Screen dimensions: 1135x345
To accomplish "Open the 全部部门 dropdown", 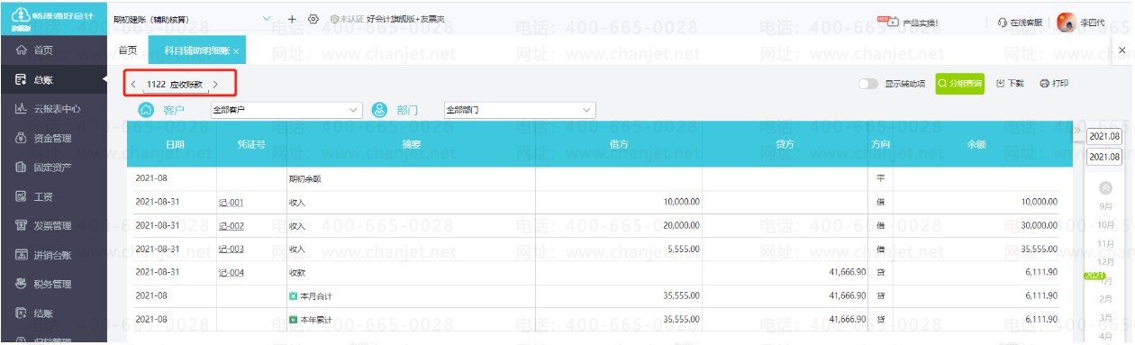I will 519,111.
